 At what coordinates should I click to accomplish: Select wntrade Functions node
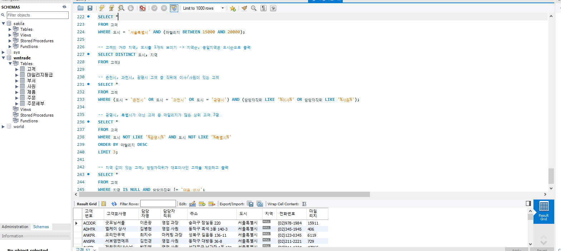[29, 121]
